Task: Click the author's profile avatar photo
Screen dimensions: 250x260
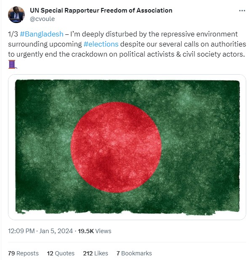Action: point(16,15)
